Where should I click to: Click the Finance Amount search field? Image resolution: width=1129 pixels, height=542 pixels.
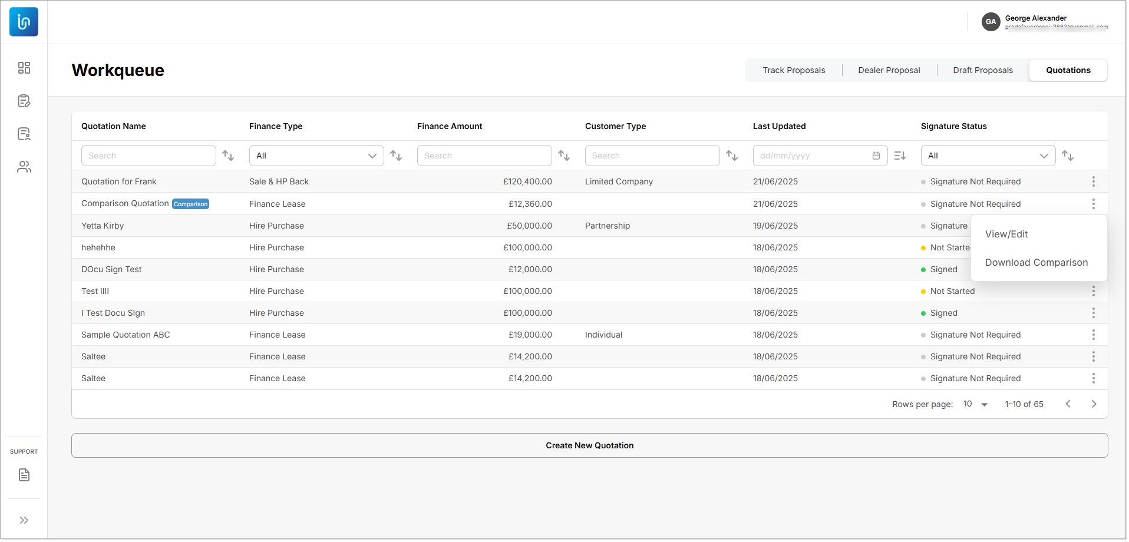click(x=484, y=156)
